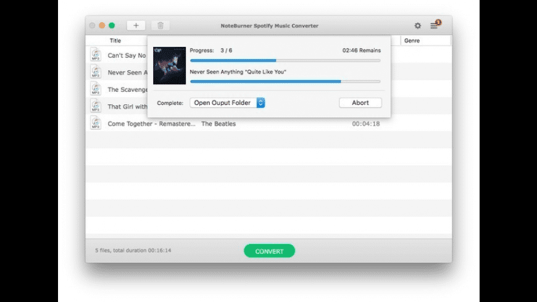Maximize the window with green button
Viewport: 537px width, 302px height.
pos(112,25)
